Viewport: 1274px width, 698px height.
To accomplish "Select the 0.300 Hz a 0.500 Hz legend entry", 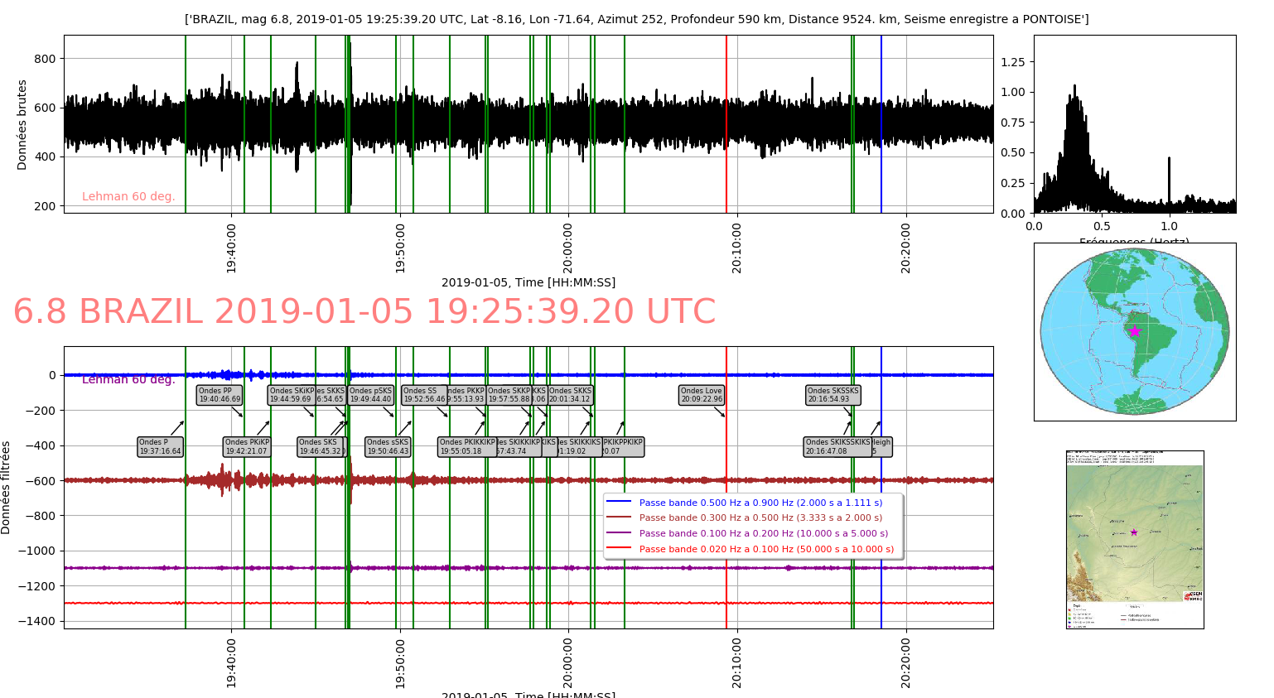I will (760, 518).
